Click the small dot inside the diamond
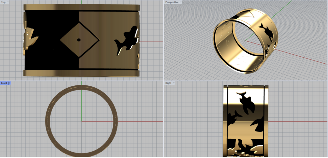The width and height of the screenshot is (328, 158). point(78,40)
